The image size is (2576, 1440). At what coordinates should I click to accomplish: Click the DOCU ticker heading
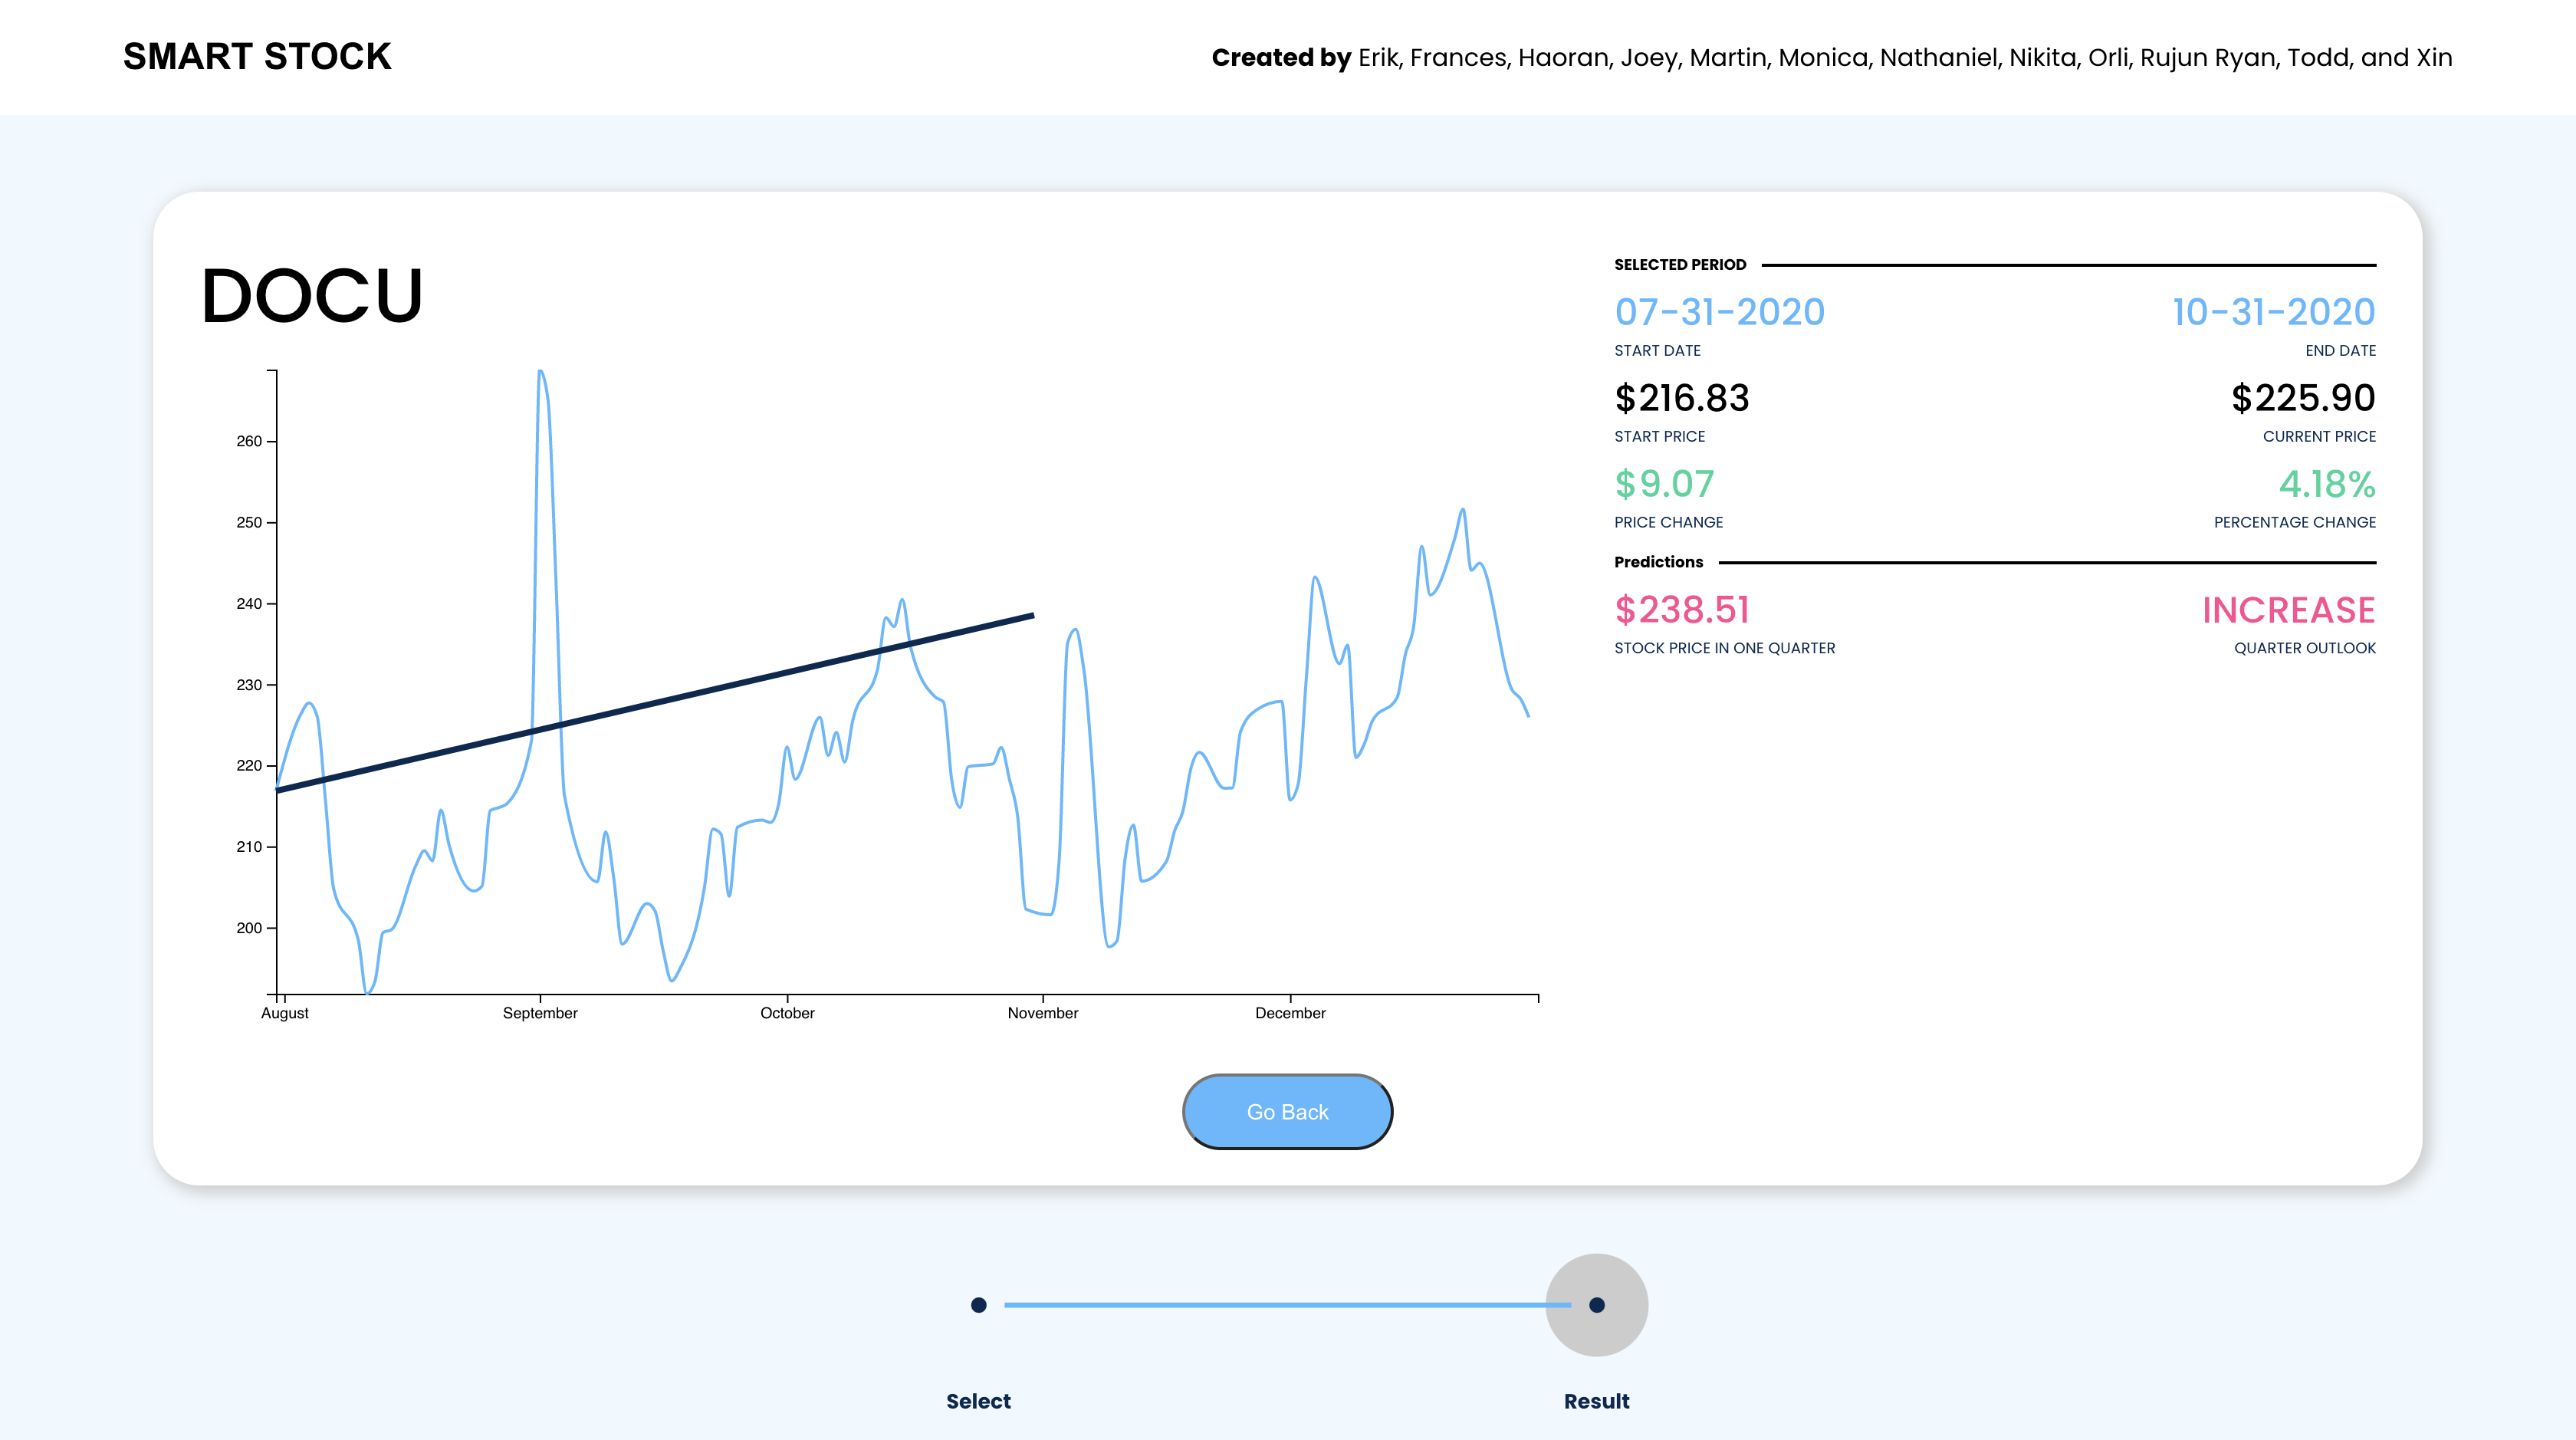click(312, 296)
